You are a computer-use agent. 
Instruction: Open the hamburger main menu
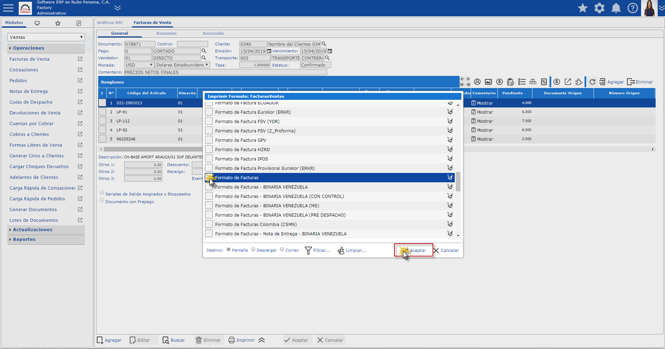[x=8, y=8]
